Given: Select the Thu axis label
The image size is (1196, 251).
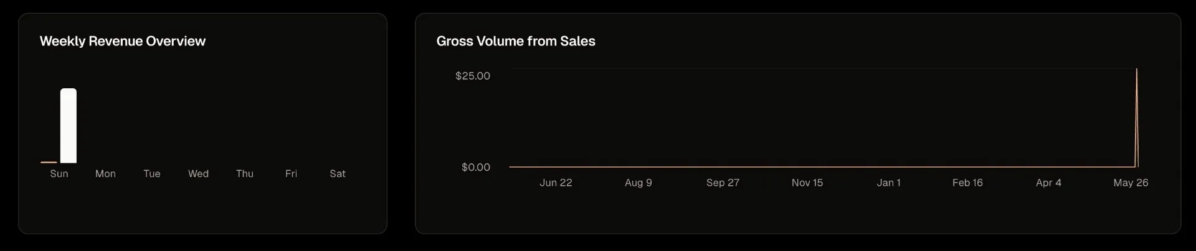Looking at the screenshot, I should coord(245,173).
